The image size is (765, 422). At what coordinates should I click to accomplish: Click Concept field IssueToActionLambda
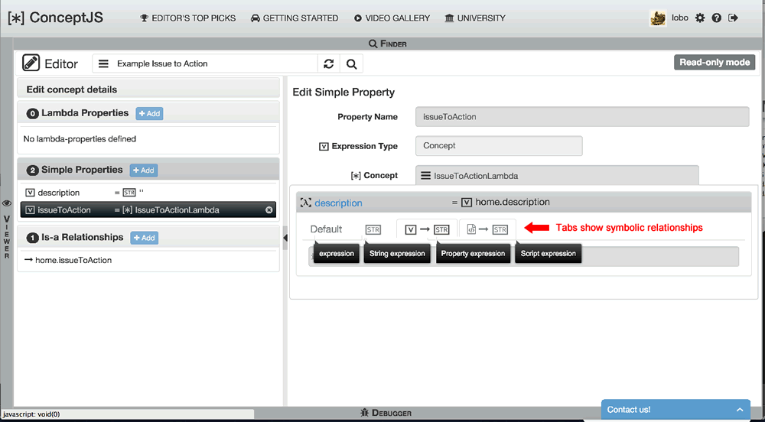(557, 175)
